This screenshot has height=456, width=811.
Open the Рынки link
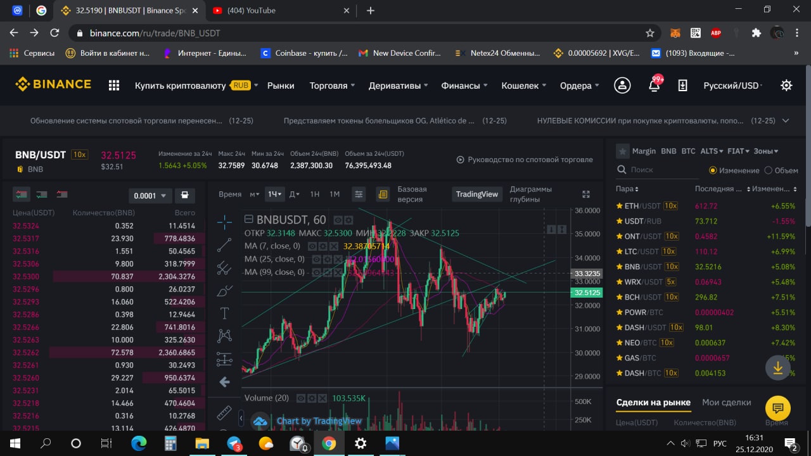pyautogui.click(x=281, y=85)
